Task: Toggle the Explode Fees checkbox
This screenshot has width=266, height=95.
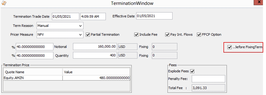Action: coord(192,71)
